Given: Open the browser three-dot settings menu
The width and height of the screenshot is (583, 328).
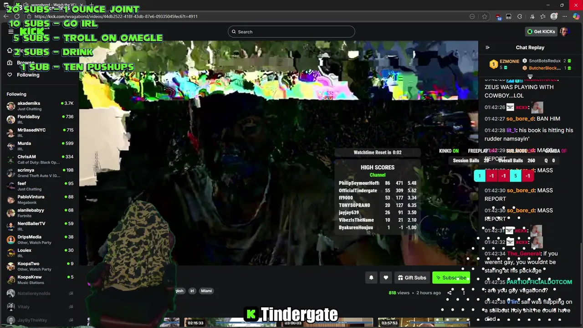Looking at the screenshot, I should [x=565, y=16].
